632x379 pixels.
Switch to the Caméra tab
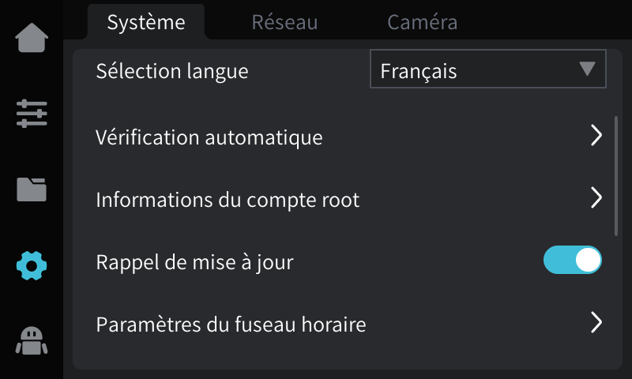(x=422, y=22)
